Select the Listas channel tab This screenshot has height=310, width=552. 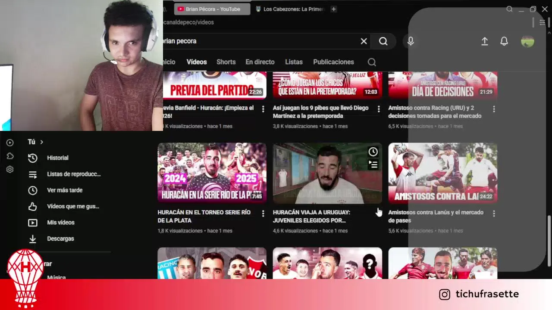294,62
